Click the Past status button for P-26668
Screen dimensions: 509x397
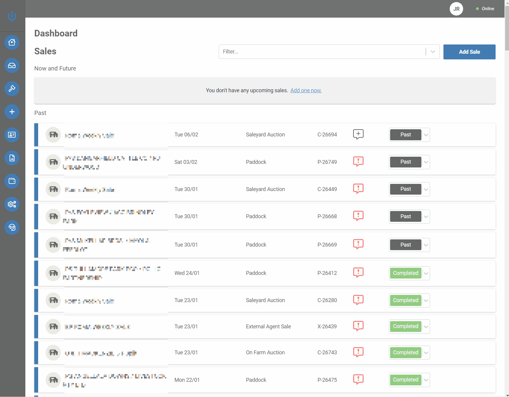(406, 216)
